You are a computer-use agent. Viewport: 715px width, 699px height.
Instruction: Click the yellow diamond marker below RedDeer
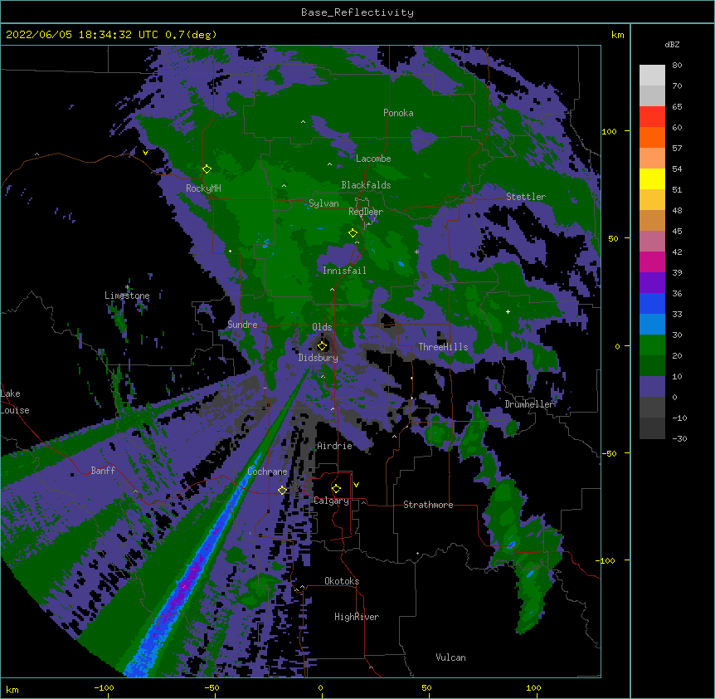[353, 233]
